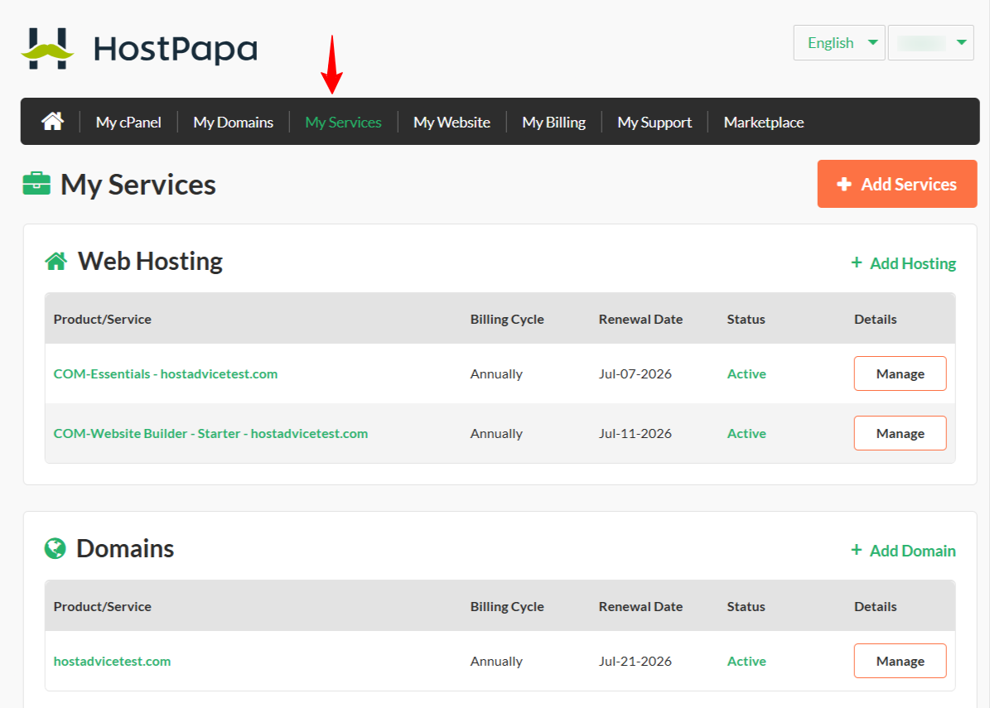The height and width of the screenshot is (708, 990).
Task: Open the English language dropdown
Action: click(x=839, y=43)
